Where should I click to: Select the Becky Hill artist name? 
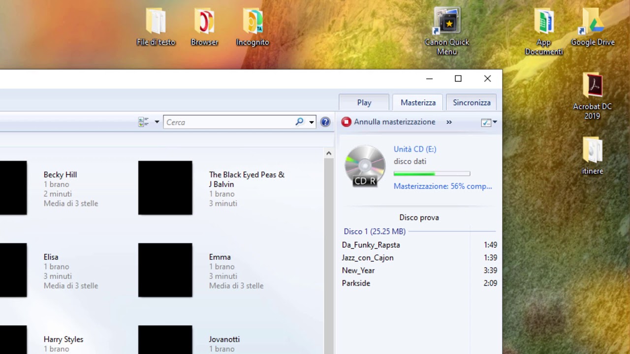click(x=60, y=175)
